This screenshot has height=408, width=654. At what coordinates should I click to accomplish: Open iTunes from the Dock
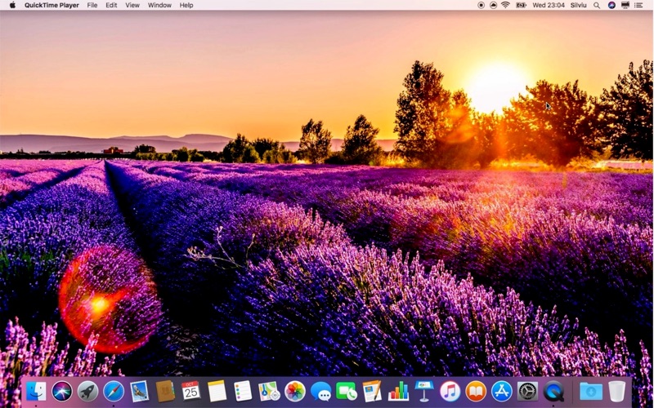pos(450,392)
